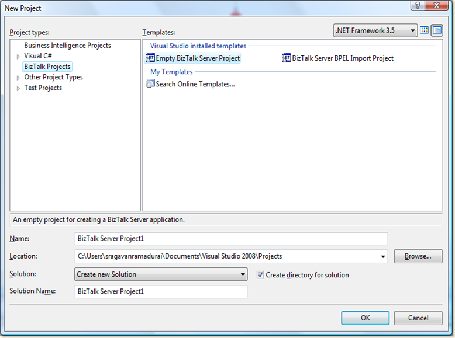The height and width of the screenshot is (338, 455).
Task: Expand the Other Project Types node
Action: tap(18, 78)
